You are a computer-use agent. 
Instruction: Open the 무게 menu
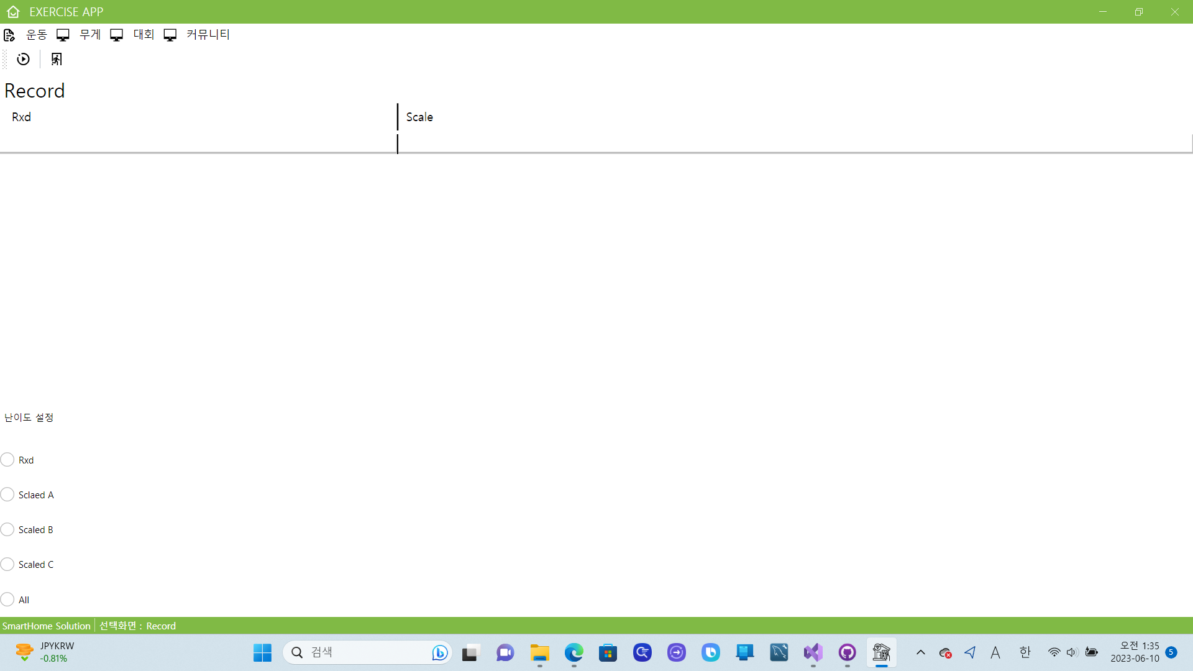[x=89, y=35]
